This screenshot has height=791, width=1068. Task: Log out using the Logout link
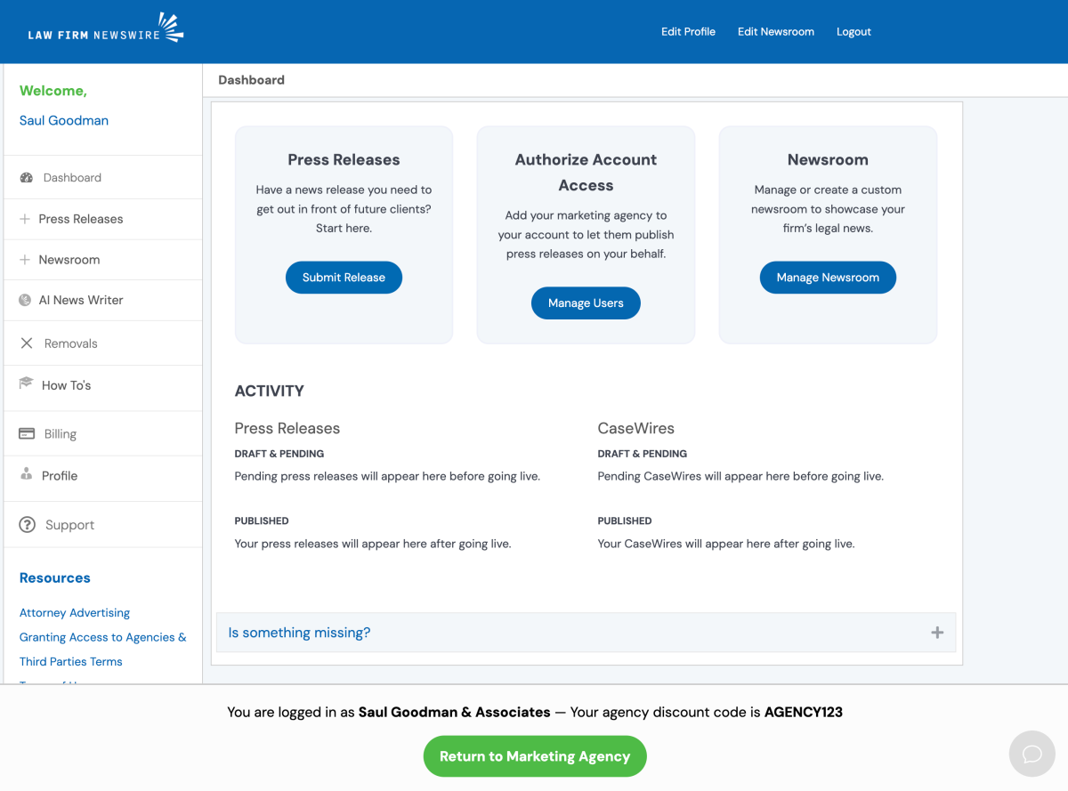click(854, 32)
